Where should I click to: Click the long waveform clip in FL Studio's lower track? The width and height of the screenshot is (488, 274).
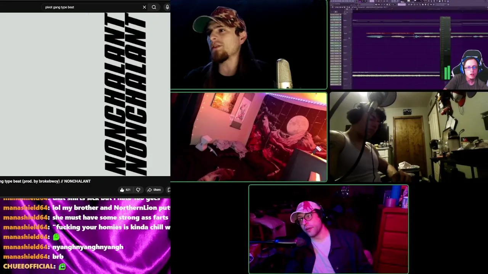[x=396, y=75]
